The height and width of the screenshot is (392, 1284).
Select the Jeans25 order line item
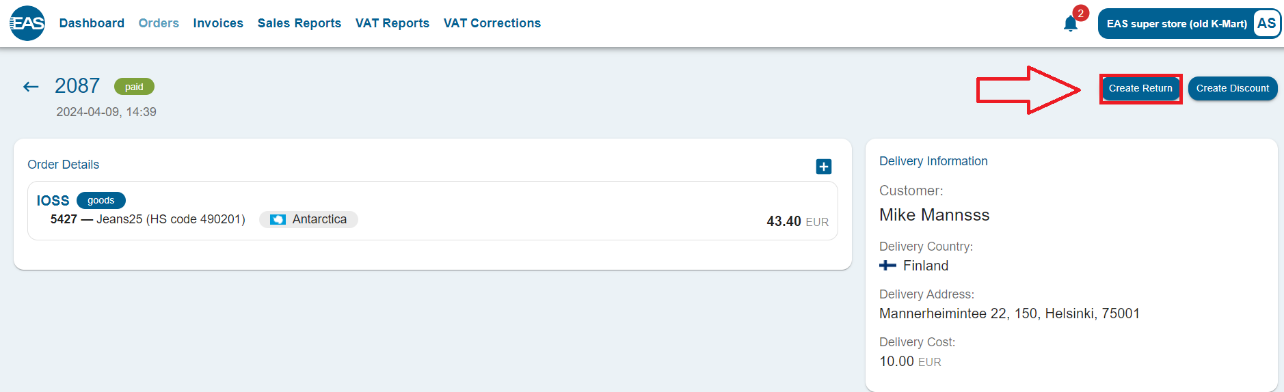click(x=148, y=219)
